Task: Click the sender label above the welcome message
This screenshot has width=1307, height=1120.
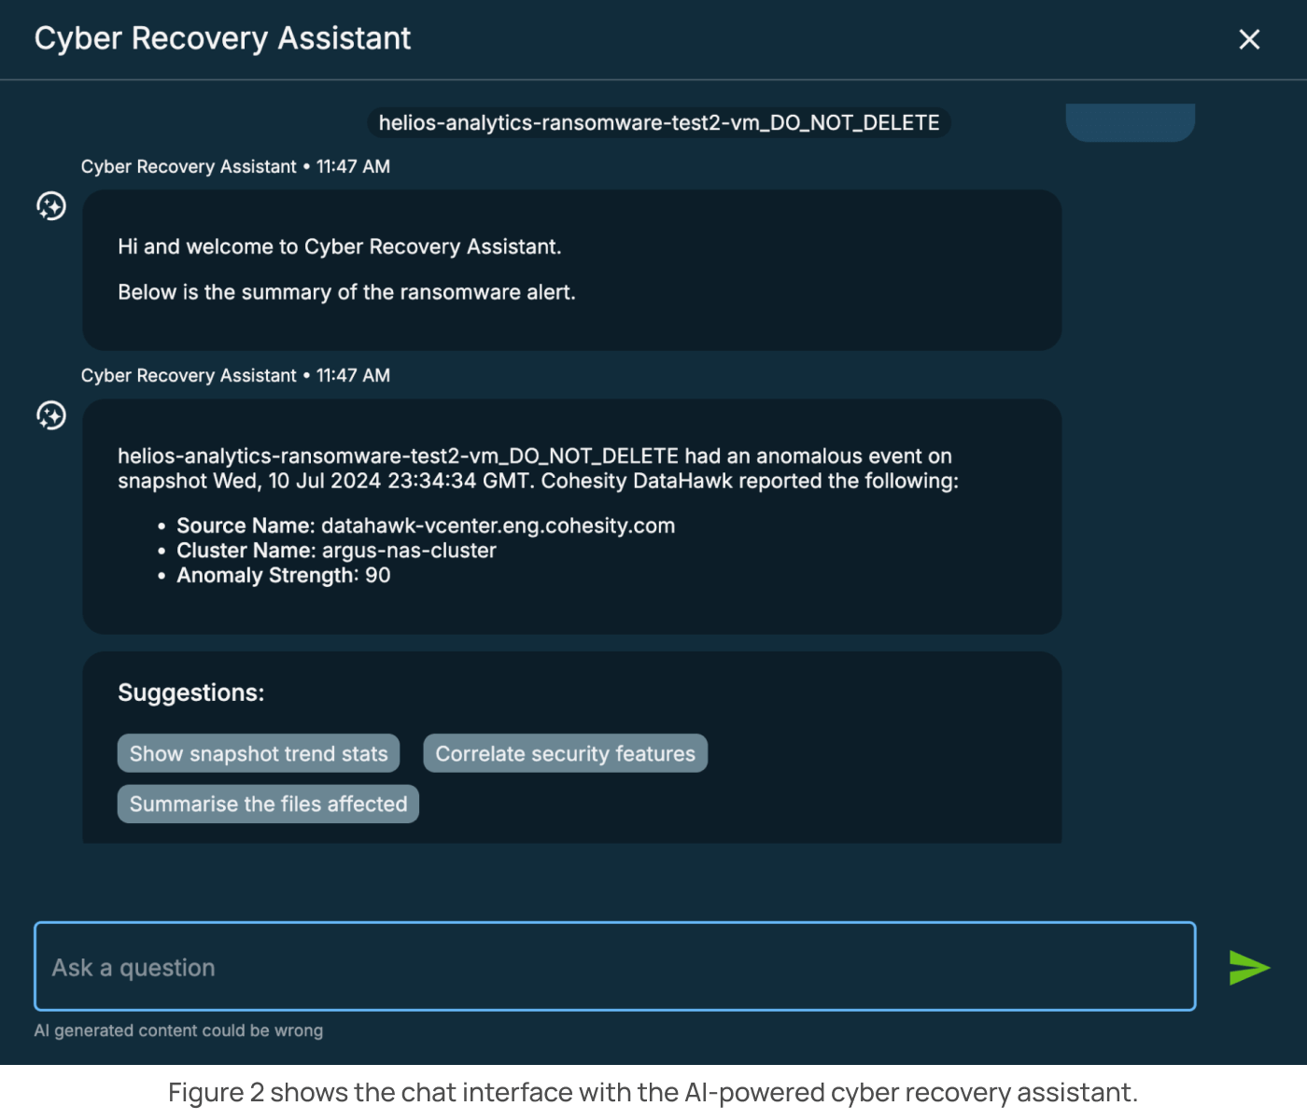Action: coord(235,167)
